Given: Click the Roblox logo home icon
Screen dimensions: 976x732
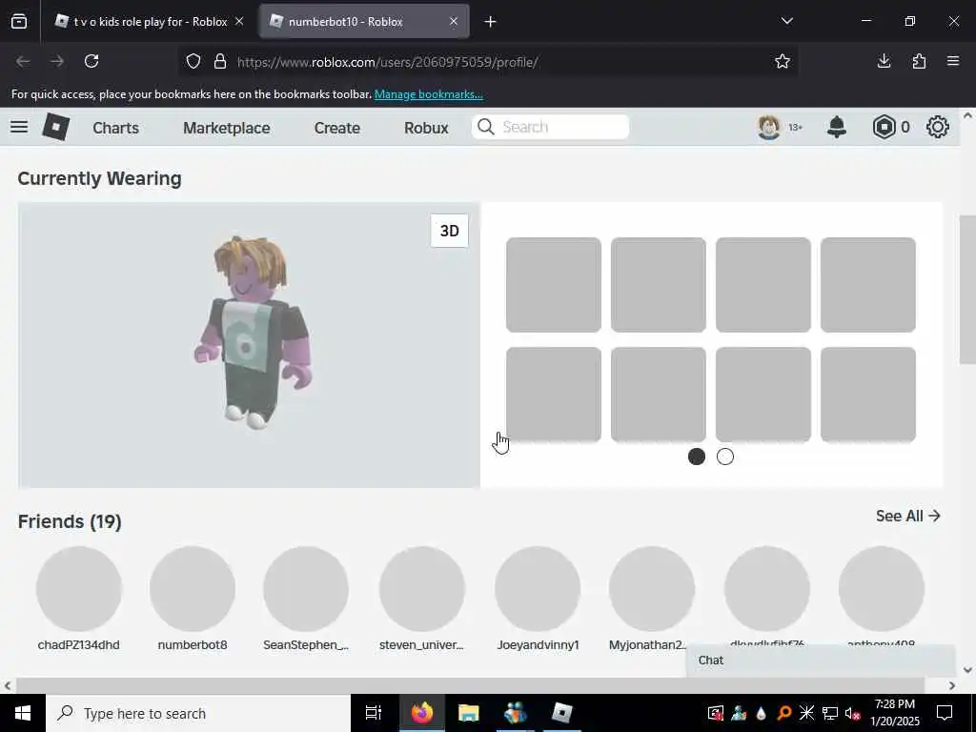Looking at the screenshot, I should [56, 127].
